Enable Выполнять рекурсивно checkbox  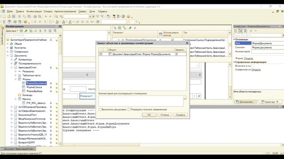[100, 110]
